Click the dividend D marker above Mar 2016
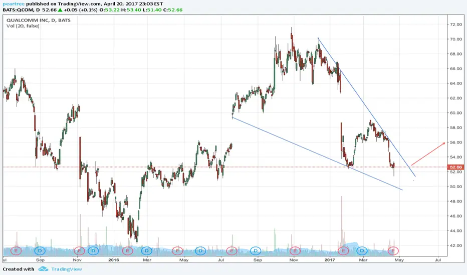The height and width of the screenshot is (275, 467). (147, 250)
